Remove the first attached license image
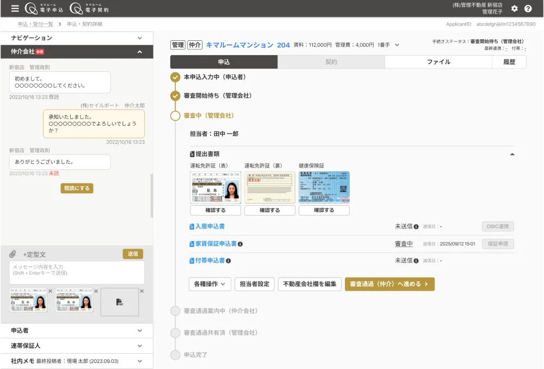This screenshot has width=544, height=369. pyautogui.click(x=51, y=291)
